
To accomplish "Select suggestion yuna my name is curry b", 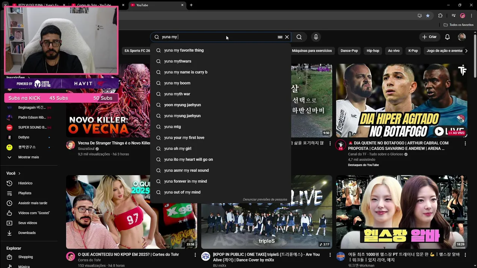I will pos(221,72).
